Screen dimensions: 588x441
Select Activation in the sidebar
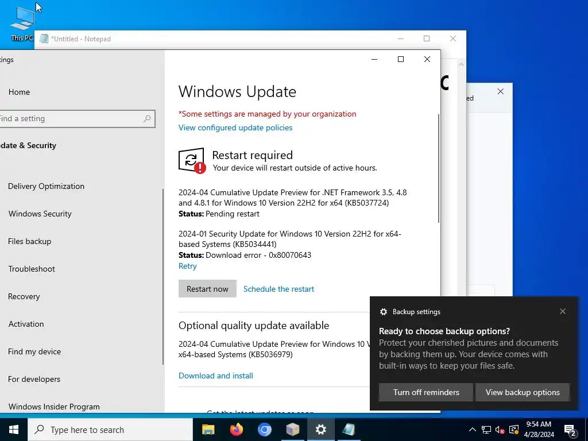pos(26,324)
